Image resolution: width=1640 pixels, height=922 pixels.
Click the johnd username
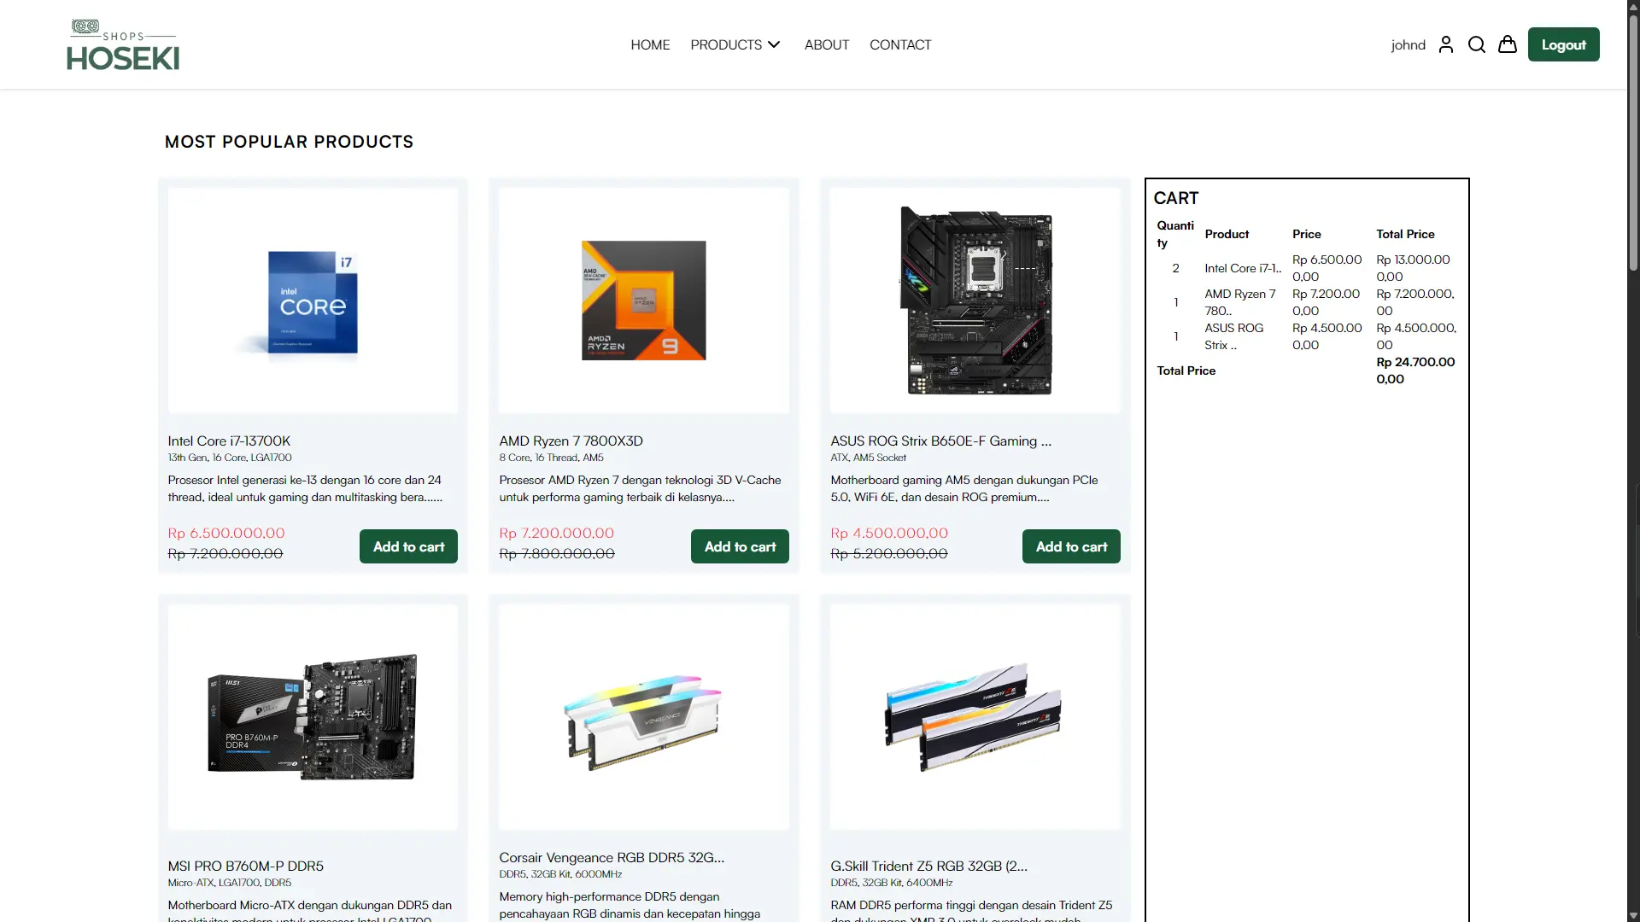1408,44
